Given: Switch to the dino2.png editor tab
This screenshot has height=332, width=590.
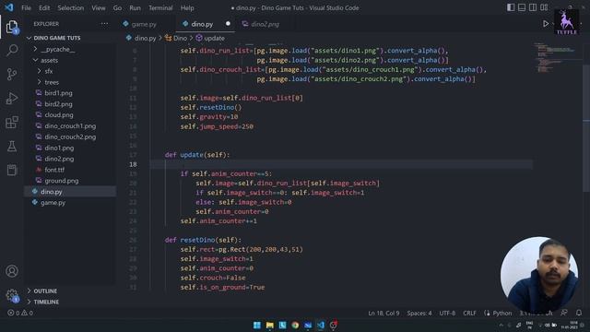Looking at the screenshot, I should [x=265, y=24].
